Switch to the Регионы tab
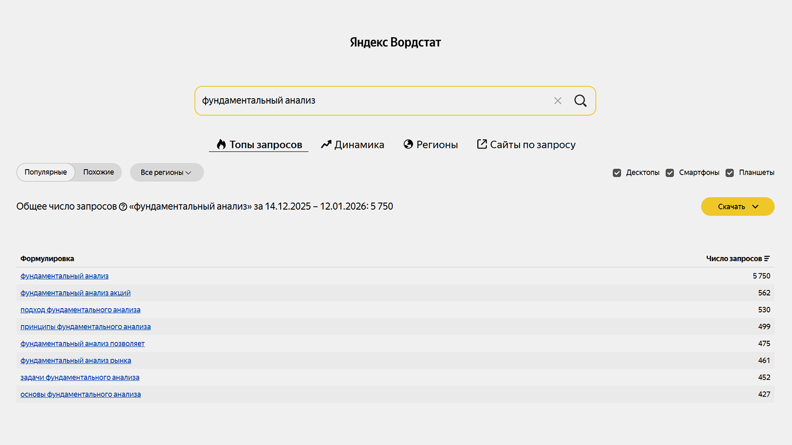The width and height of the screenshot is (792, 445). point(437,144)
